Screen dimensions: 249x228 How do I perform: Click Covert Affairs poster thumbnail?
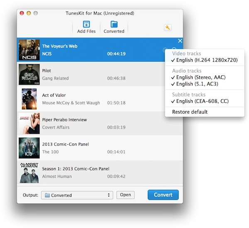(x=29, y=124)
